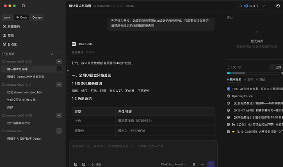Click the 背景色 table cell

click(x=94, y=131)
